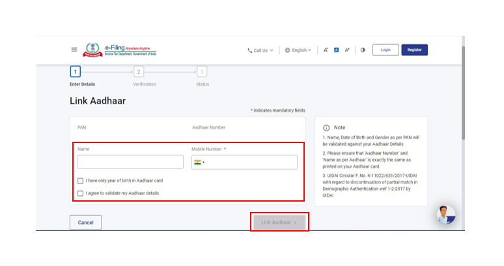Reset font size to default
This screenshot has width=504, height=266.
click(337, 50)
